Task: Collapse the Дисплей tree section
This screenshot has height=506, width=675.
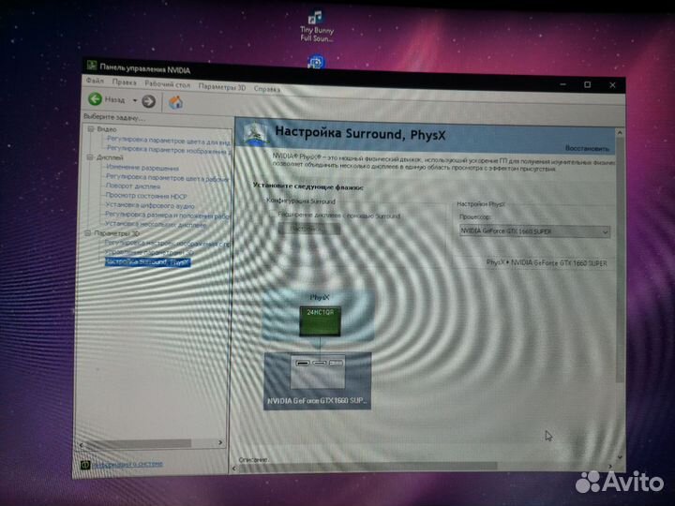Action: click(91, 157)
